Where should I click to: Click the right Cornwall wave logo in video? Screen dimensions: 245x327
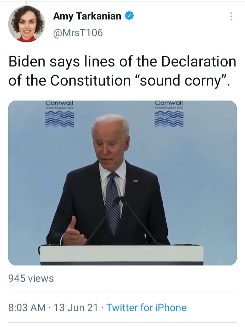click(x=169, y=114)
